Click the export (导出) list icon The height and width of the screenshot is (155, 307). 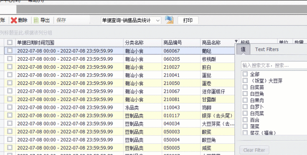click(36, 20)
